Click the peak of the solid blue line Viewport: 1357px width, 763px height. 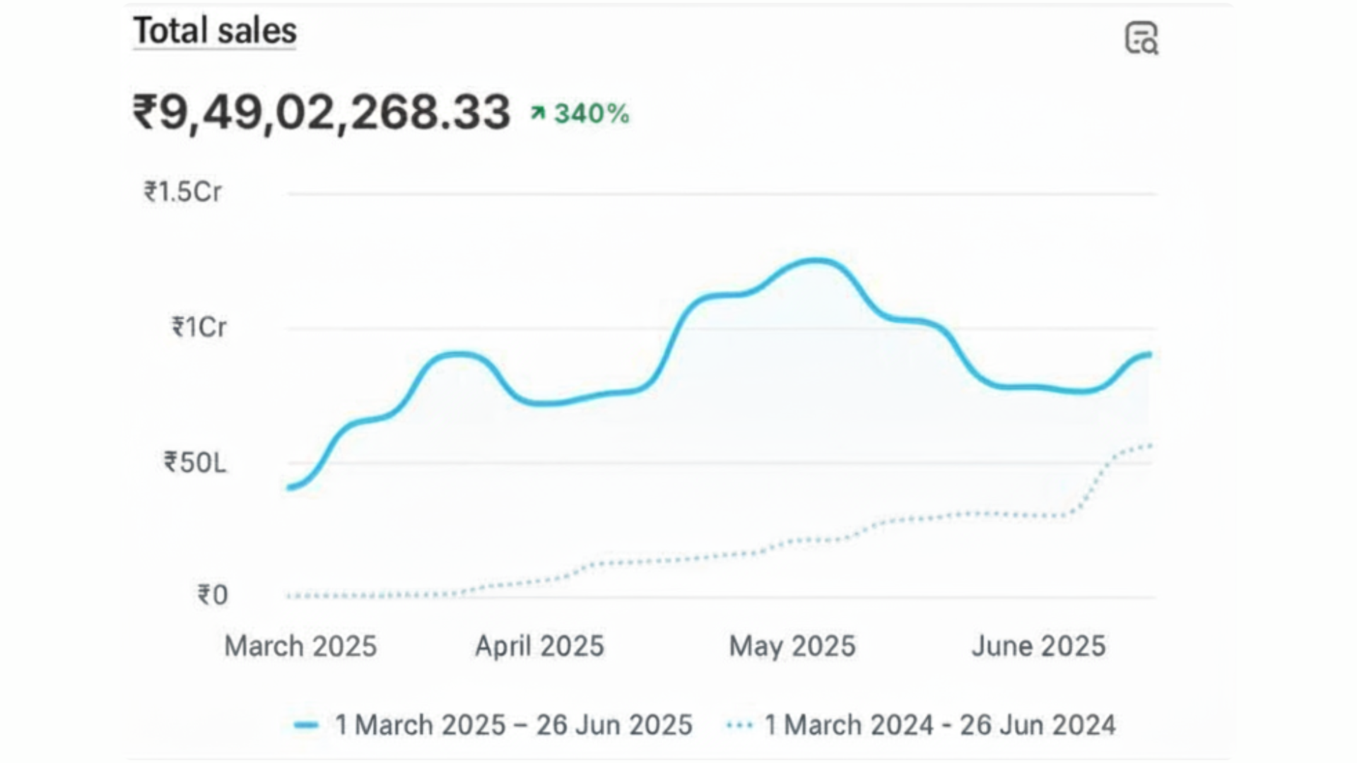(x=816, y=261)
